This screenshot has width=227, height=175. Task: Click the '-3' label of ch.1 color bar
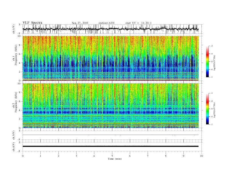tap(211, 46)
